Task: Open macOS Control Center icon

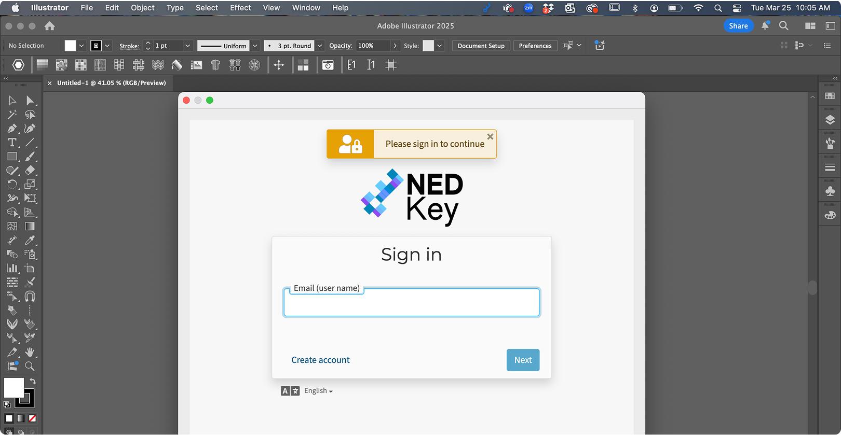Action: (x=737, y=8)
